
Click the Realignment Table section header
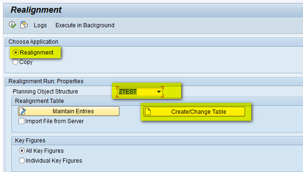[40, 101]
